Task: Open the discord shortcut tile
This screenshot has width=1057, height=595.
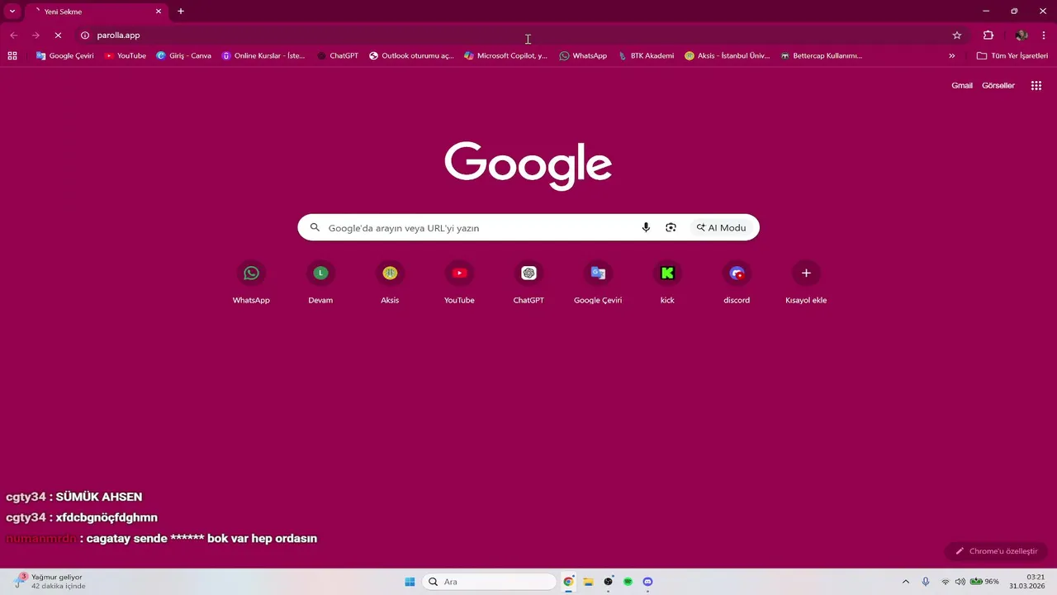Action: (737, 283)
